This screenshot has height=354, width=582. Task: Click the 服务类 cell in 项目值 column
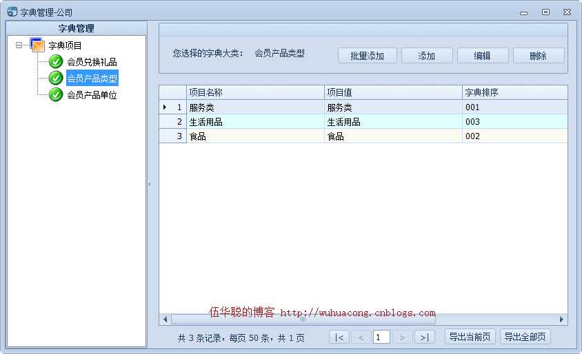pos(394,107)
